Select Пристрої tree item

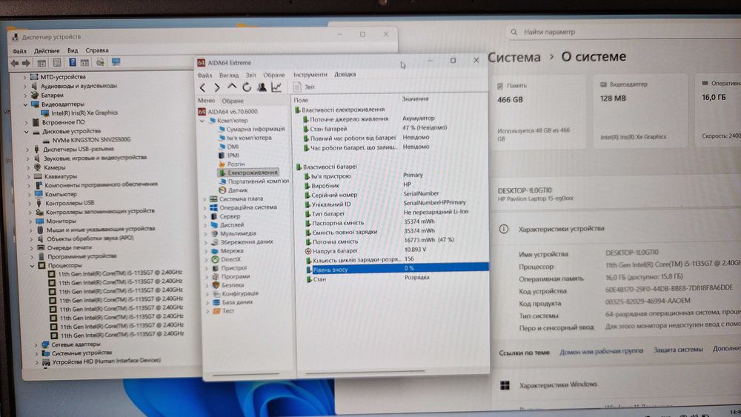[x=229, y=268]
